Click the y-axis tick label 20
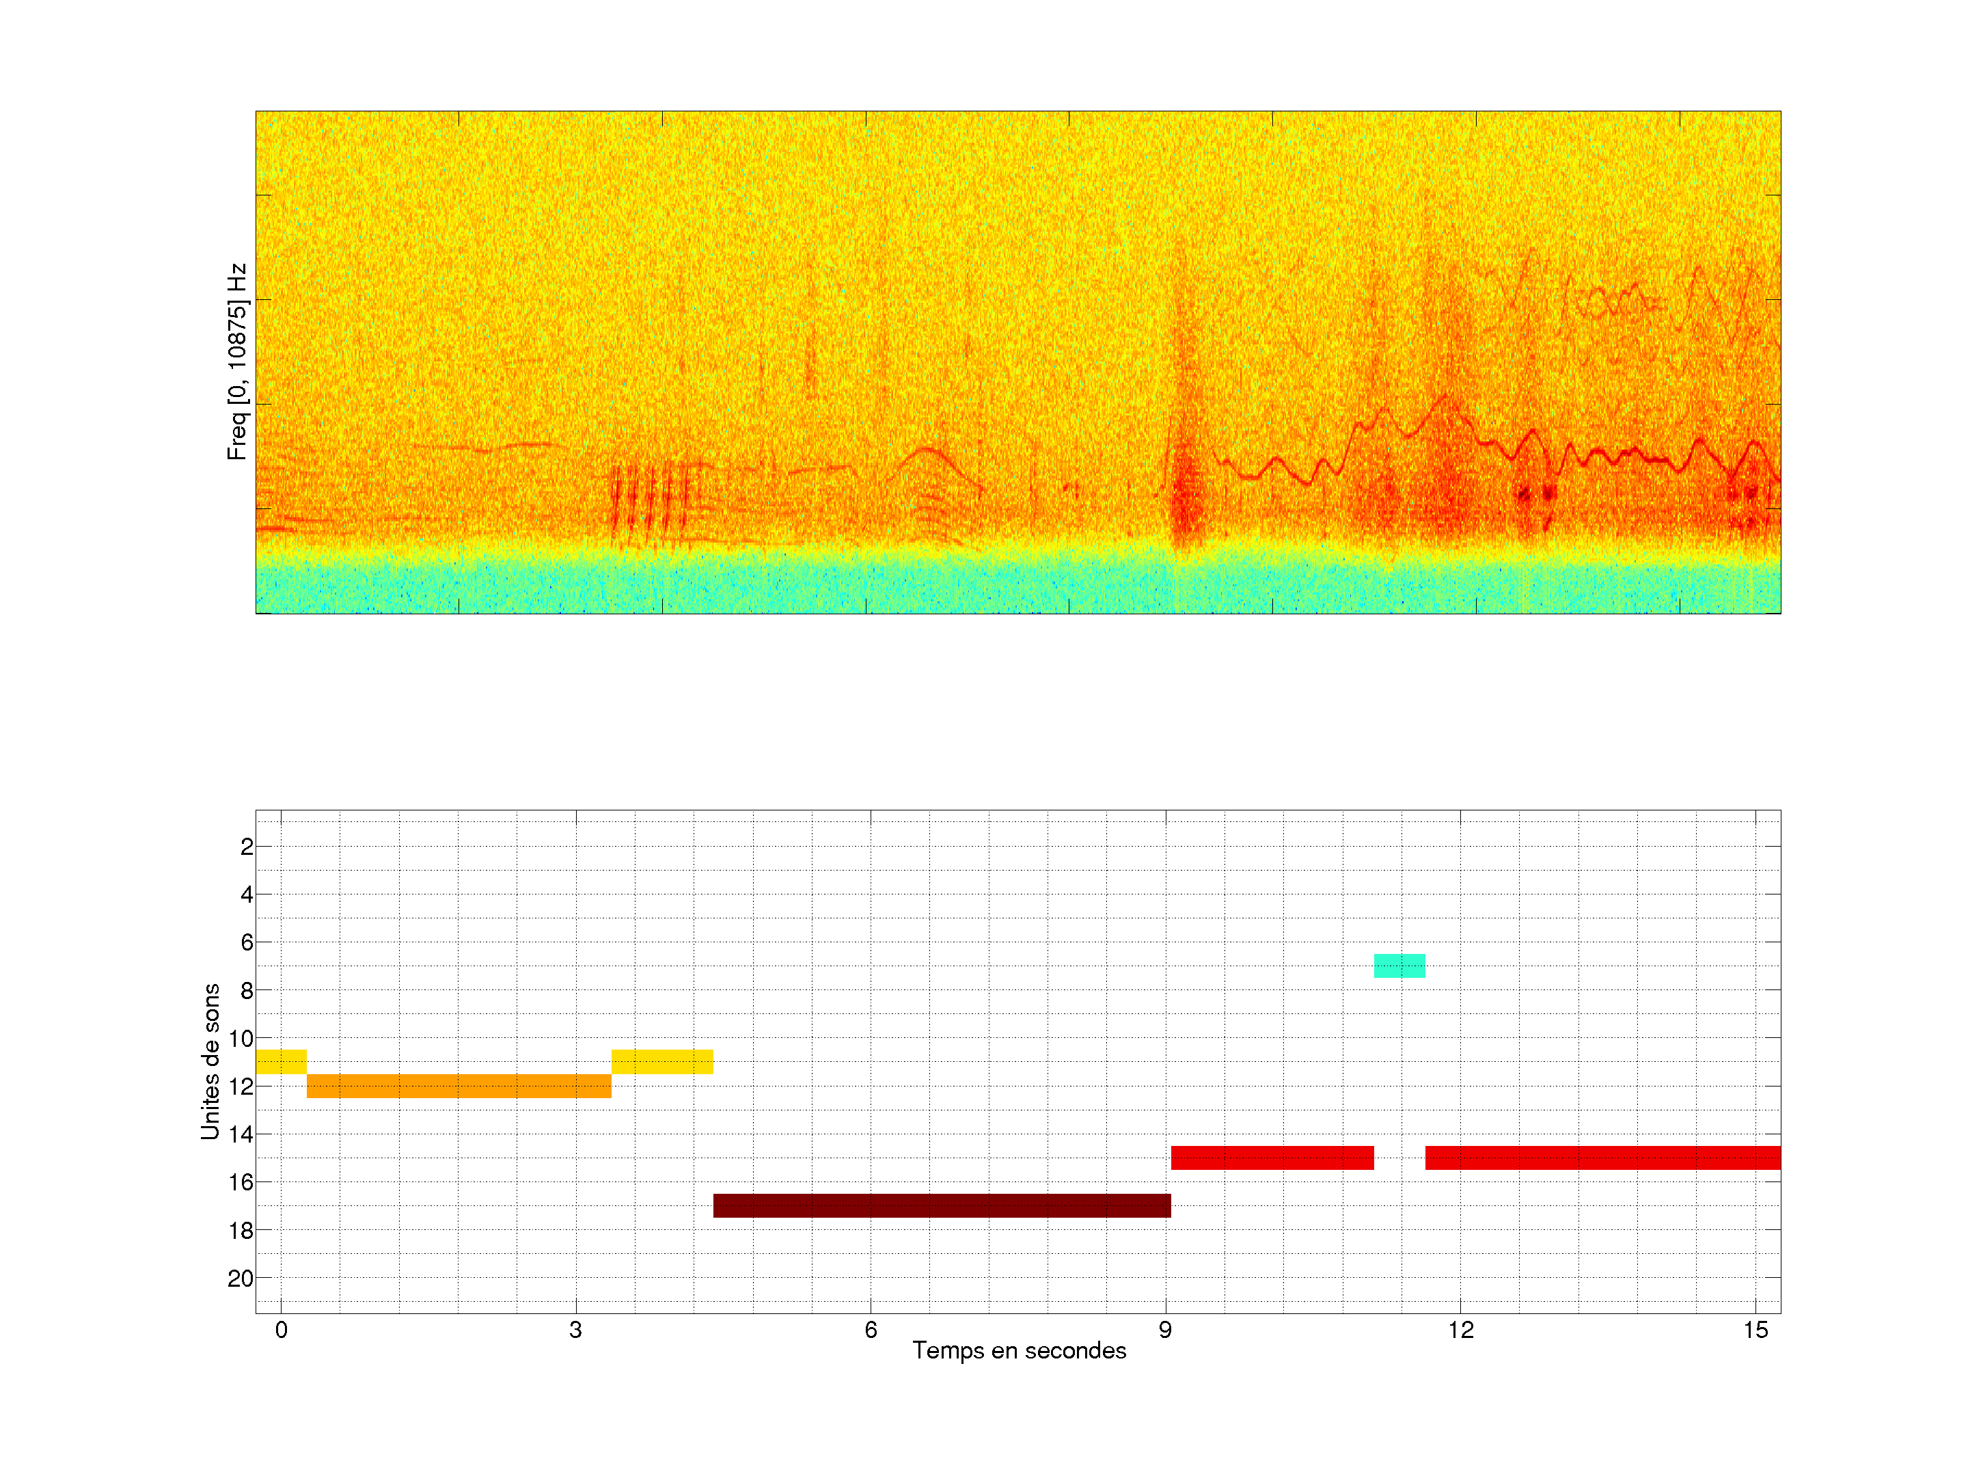 [x=241, y=1279]
